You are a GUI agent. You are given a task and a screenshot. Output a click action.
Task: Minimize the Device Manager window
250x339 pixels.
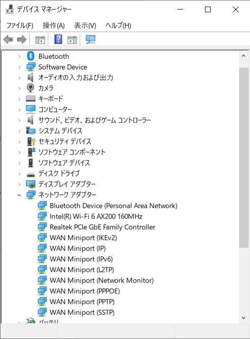180,9
